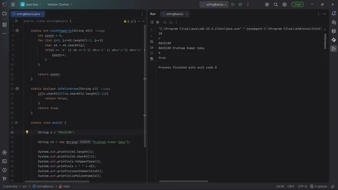Click the console horizontal scrollbar
This screenshot has height=190, width=338.
tap(183, 181)
